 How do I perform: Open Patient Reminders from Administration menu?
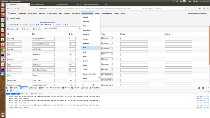(x=91, y=74)
